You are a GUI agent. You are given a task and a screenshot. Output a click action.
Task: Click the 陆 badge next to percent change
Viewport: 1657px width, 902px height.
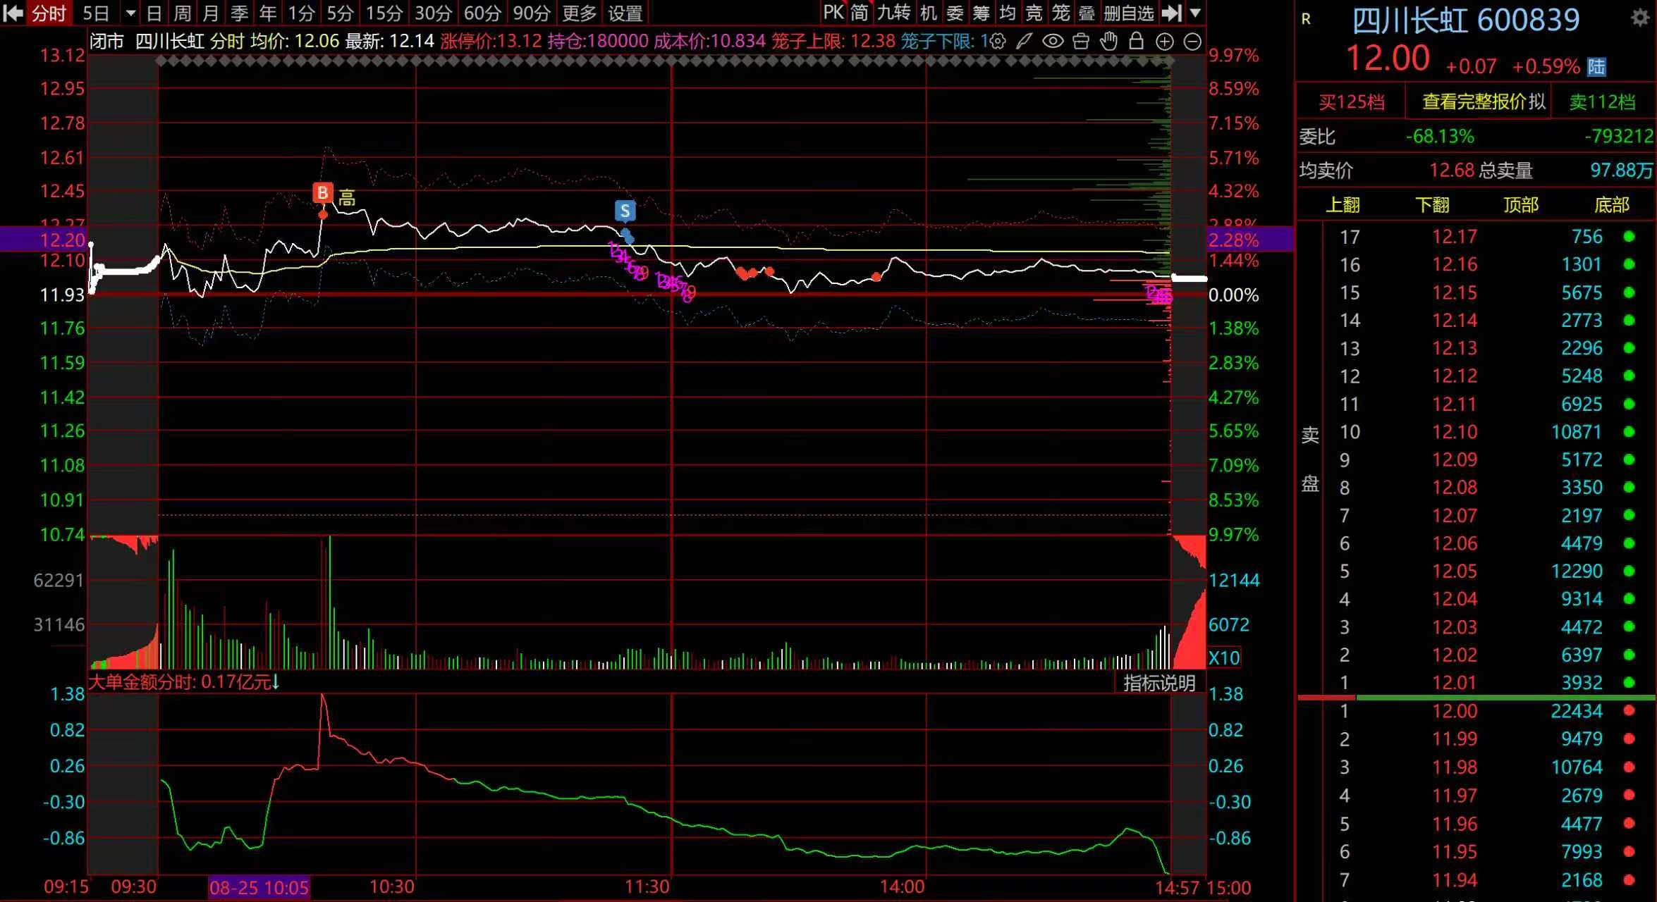coord(1596,67)
